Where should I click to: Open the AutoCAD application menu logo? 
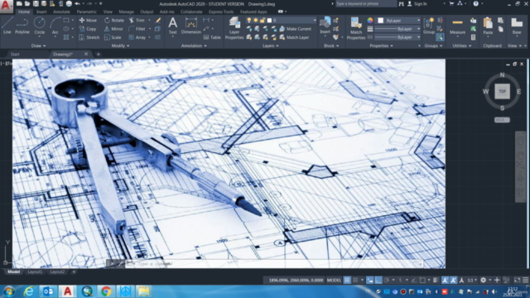6,6
